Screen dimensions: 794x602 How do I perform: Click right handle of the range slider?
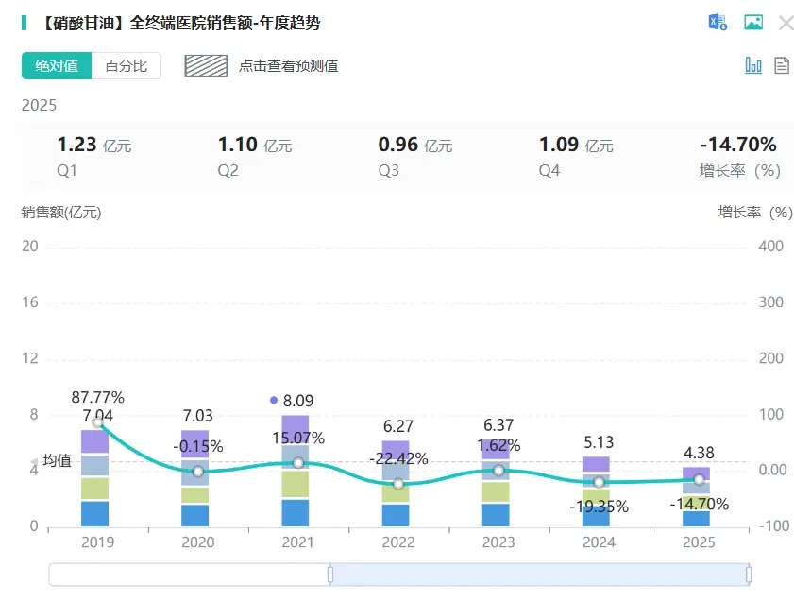coord(749,574)
